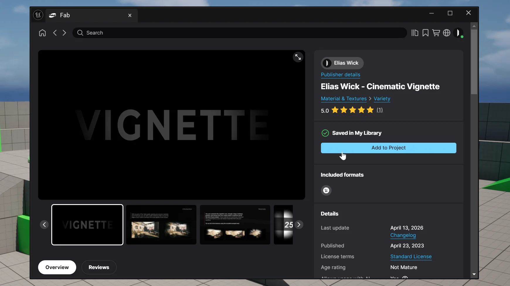Show next thumbnails in carousel
Viewport: 510px width, 286px height.
click(299, 225)
